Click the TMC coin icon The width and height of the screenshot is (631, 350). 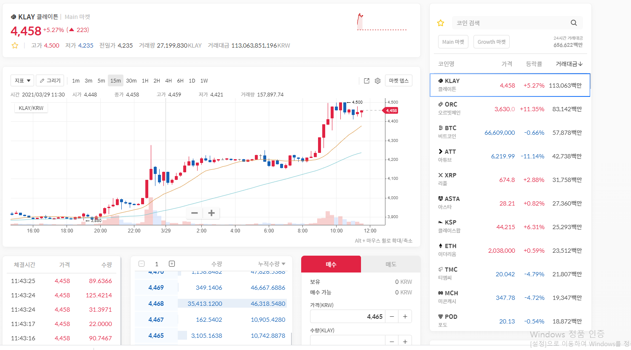[441, 269]
